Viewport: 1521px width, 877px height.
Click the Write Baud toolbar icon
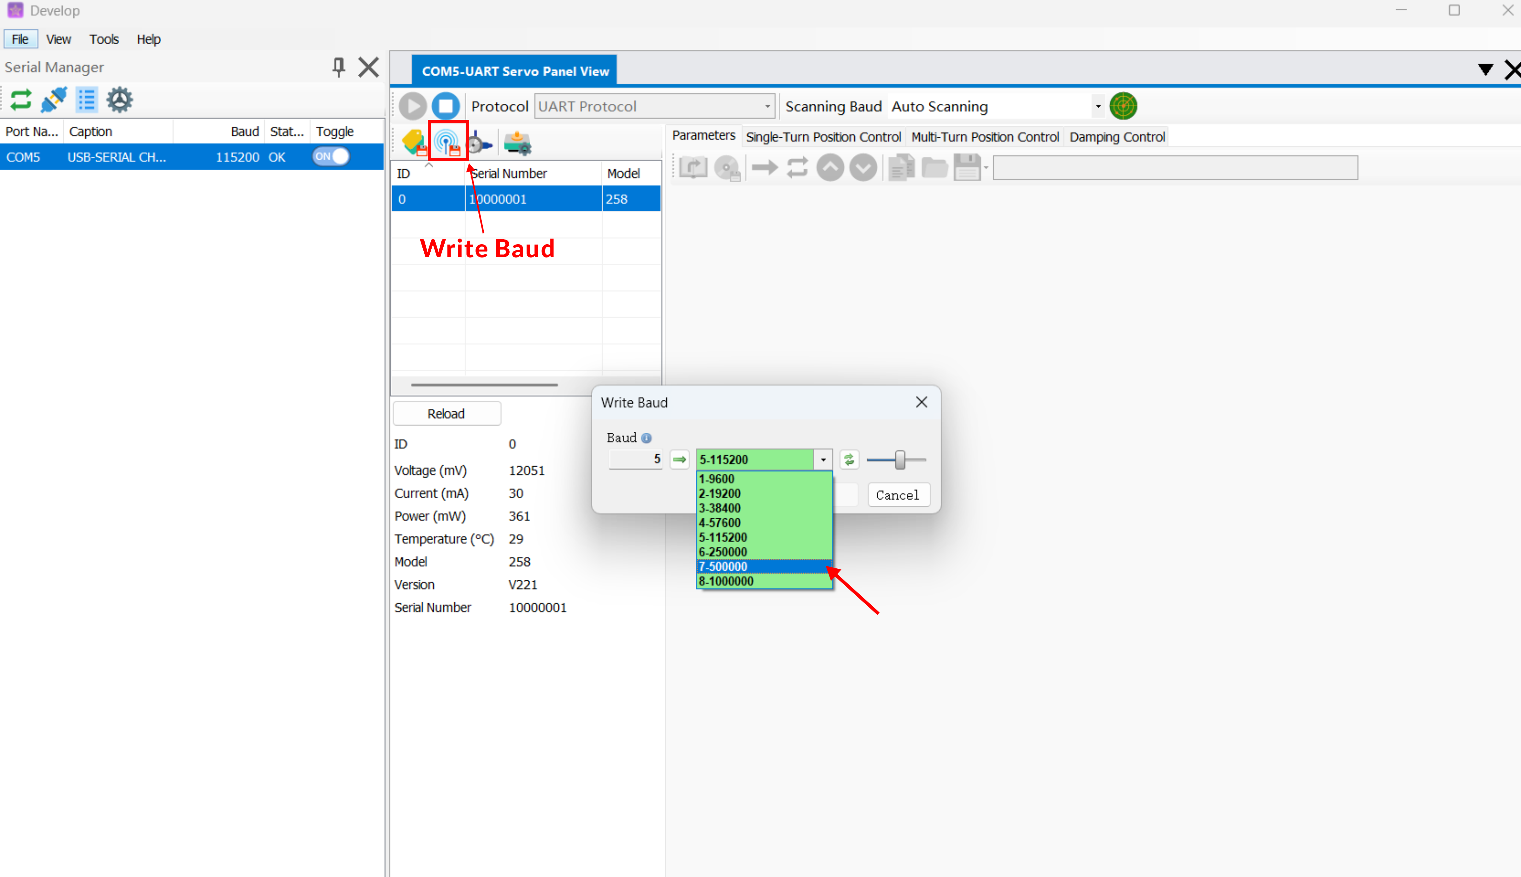pos(447,142)
